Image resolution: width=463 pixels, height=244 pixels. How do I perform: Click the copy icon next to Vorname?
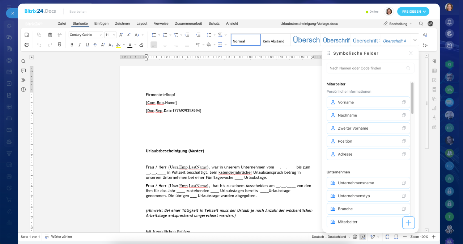point(404,102)
